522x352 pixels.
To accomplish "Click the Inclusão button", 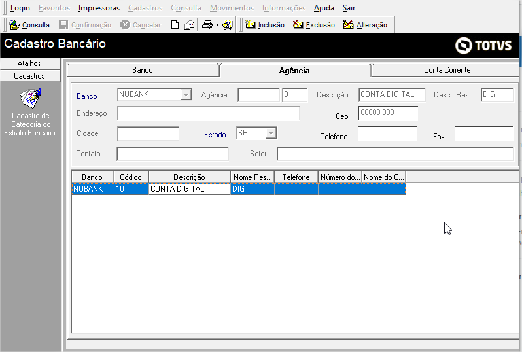I will pos(265,25).
